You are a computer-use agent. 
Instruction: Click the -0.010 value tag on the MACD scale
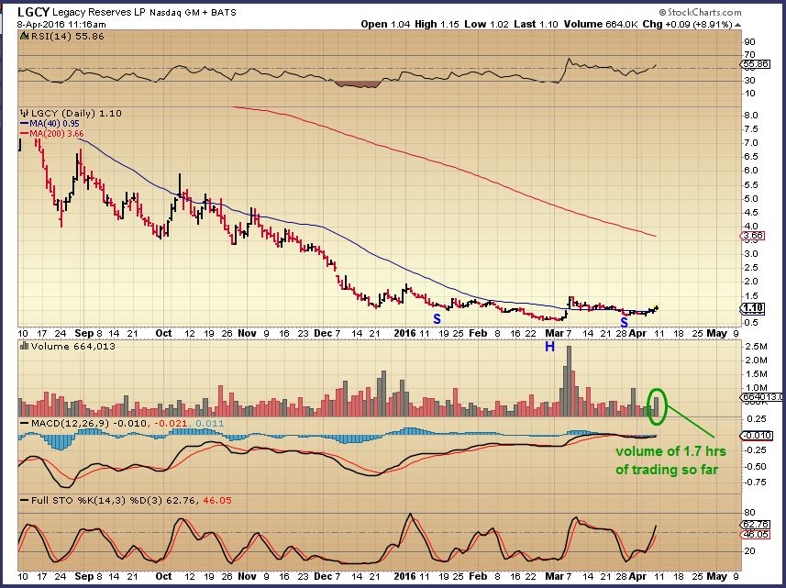click(x=757, y=435)
